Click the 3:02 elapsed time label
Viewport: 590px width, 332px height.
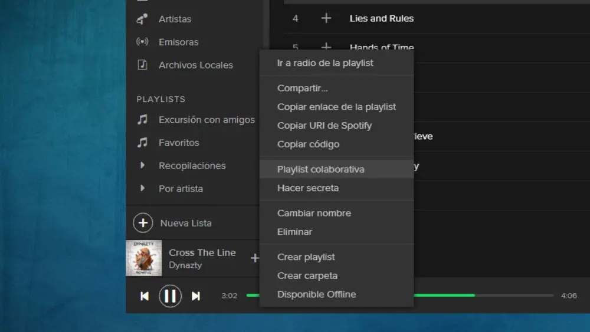click(x=229, y=295)
